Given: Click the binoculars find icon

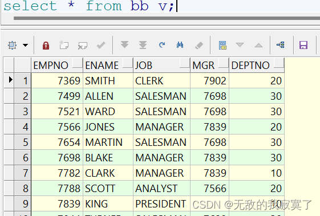Looking at the screenshot, I should pos(180,45).
